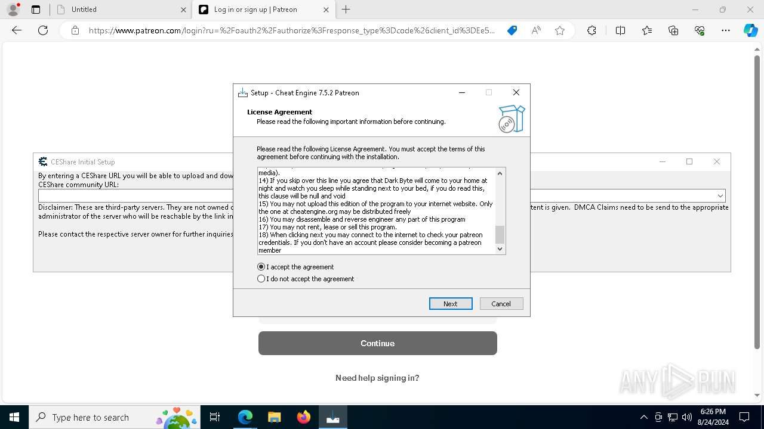The height and width of the screenshot is (429, 764).
Task: Click the setup installer disc-box icon
Action: point(512,119)
